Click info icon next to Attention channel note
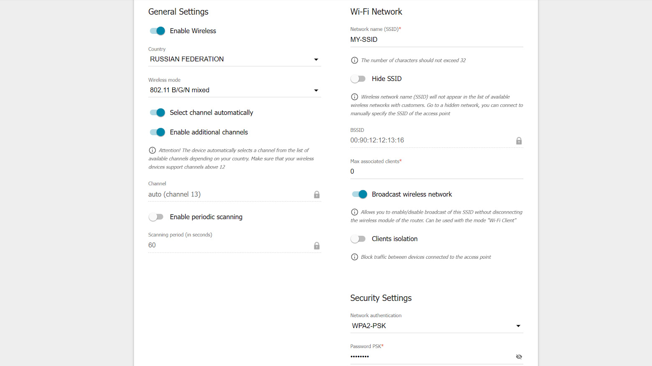The height and width of the screenshot is (366, 652). tap(153, 150)
